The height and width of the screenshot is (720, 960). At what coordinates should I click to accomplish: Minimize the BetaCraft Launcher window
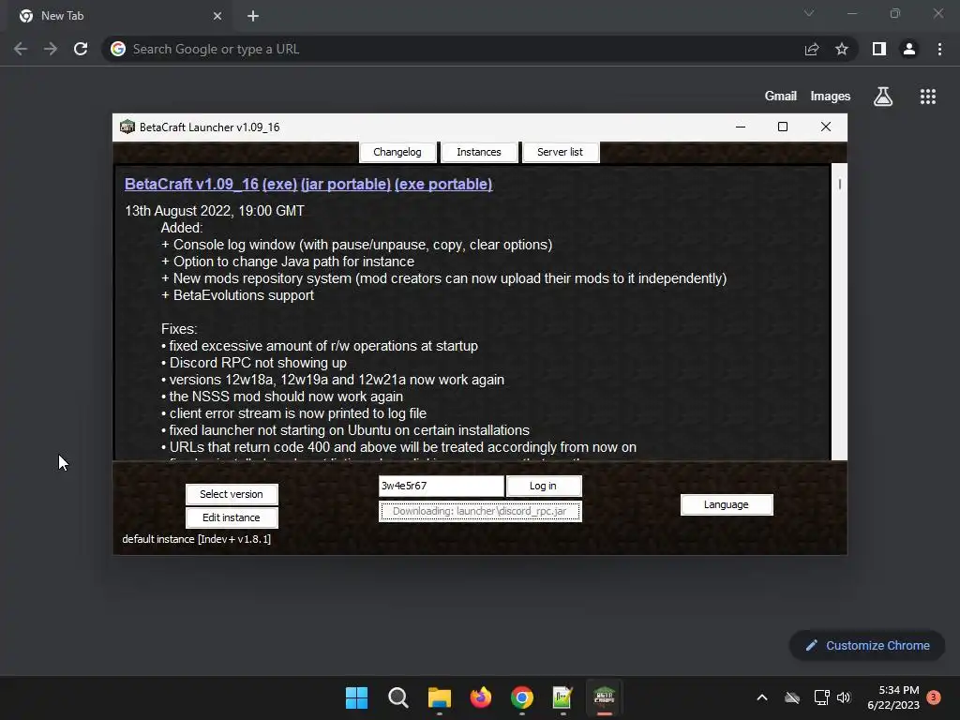pos(741,127)
